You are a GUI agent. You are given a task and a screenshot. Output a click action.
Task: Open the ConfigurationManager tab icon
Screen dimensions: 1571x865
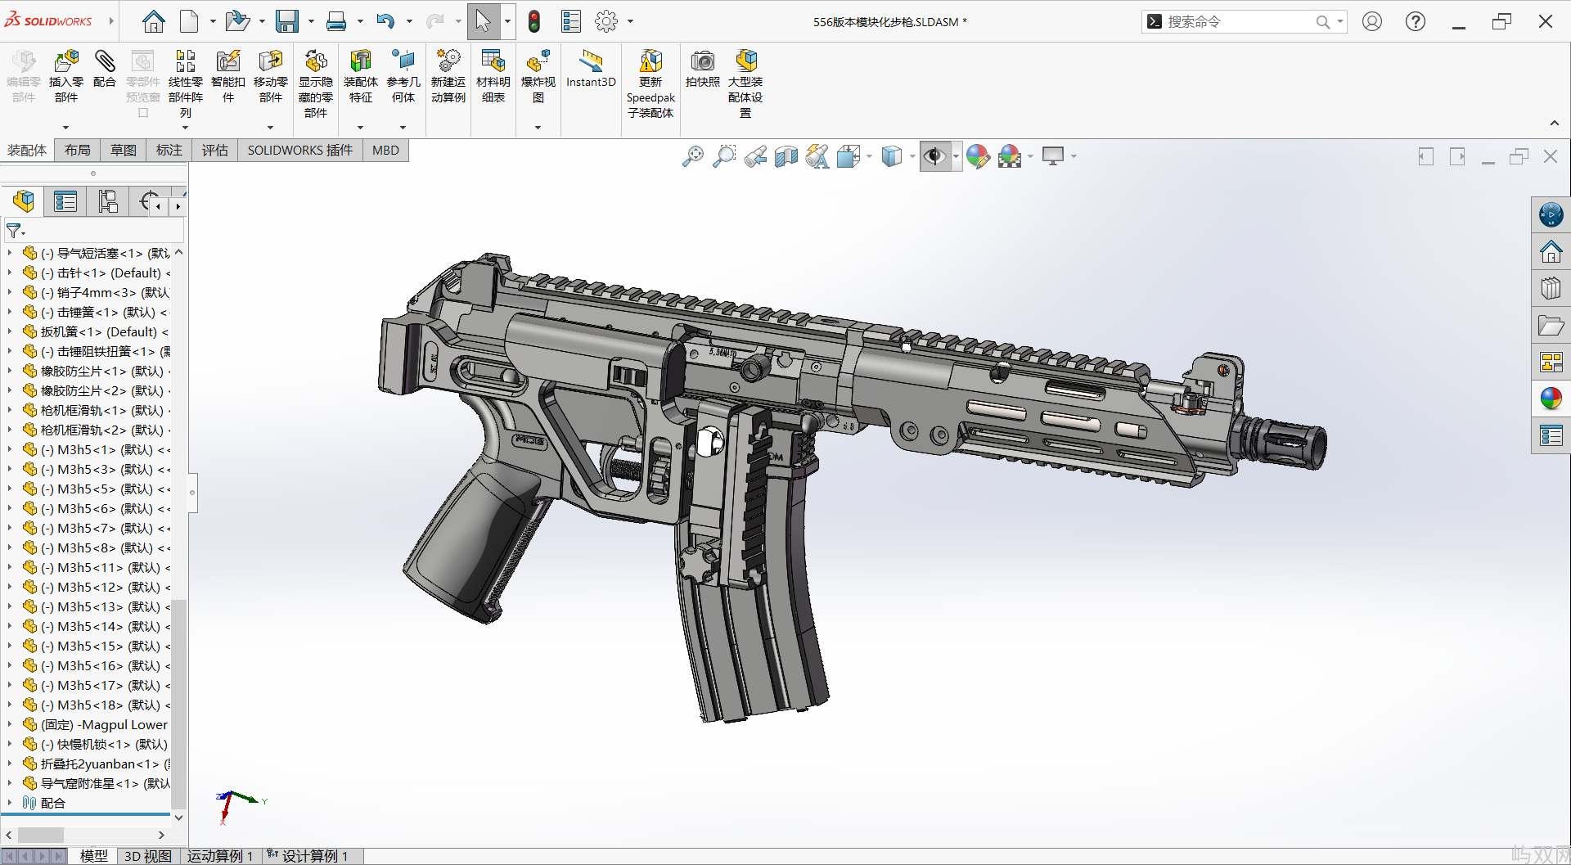[108, 201]
